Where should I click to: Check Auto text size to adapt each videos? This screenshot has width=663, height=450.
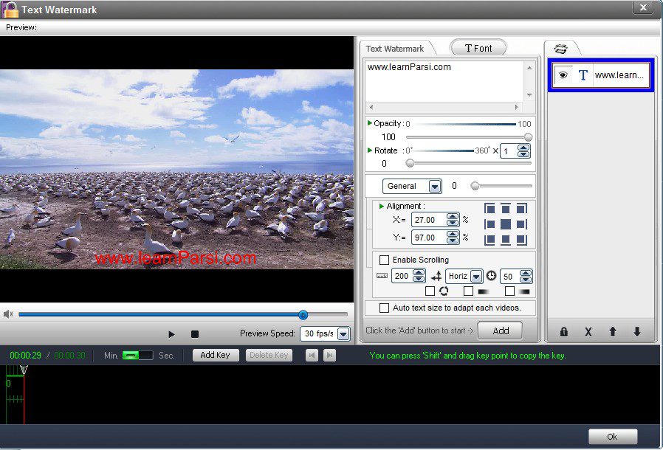pyautogui.click(x=384, y=308)
